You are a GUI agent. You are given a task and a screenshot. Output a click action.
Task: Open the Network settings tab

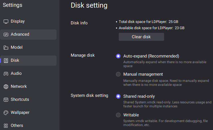(x=28, y=87)
